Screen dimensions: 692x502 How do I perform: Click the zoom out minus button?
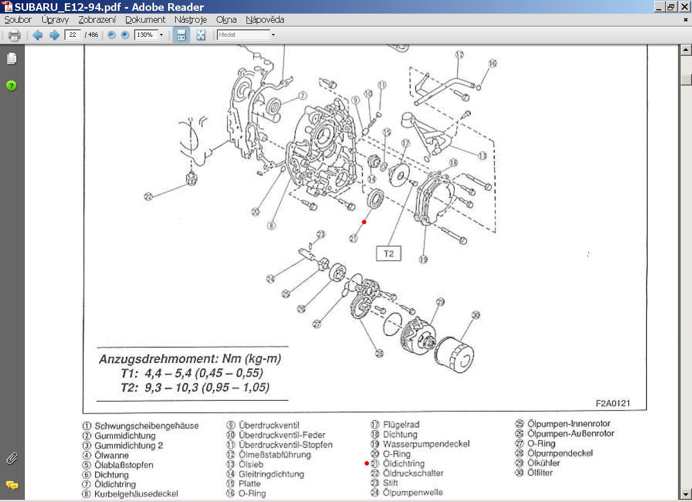click(x=111, y=35)
